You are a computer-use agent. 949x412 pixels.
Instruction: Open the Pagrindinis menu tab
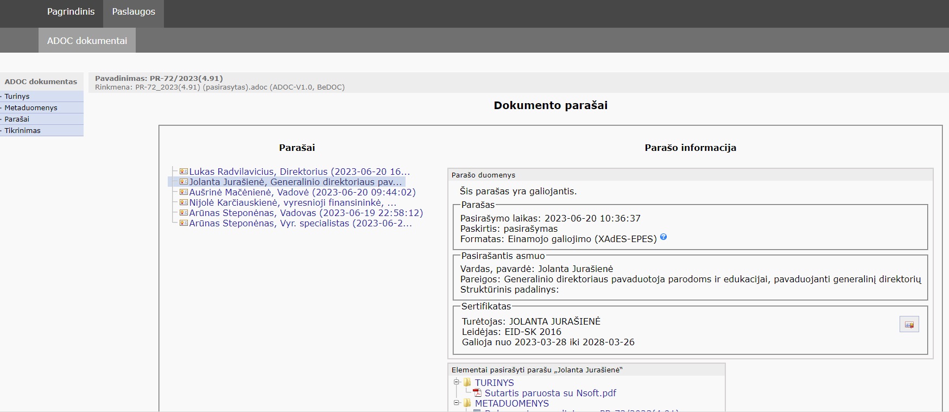pyautogui.click(x=71, y=11)
